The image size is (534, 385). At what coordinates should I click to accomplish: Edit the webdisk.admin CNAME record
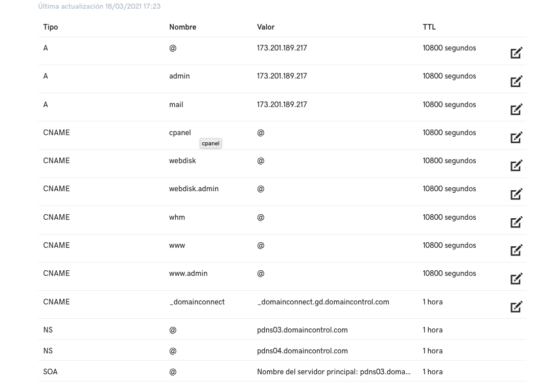pos(516,194)
